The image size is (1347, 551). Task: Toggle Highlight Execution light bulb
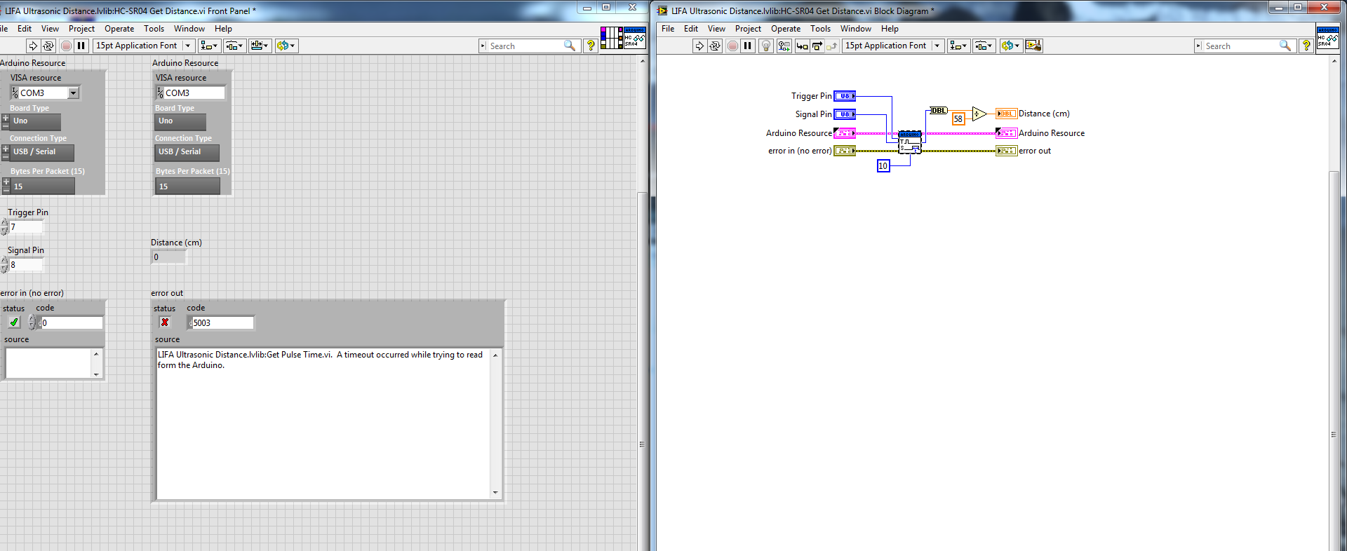tap(766, 46)
